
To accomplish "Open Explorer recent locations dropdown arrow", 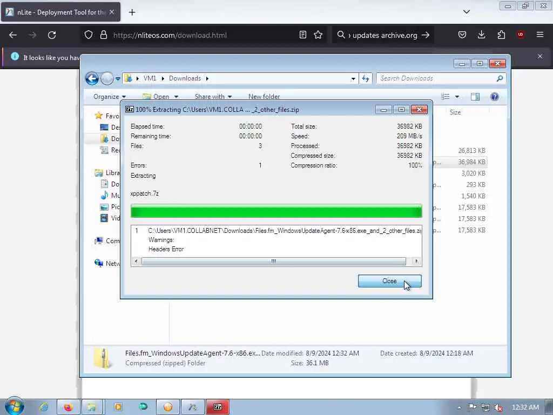I will 118,79.
